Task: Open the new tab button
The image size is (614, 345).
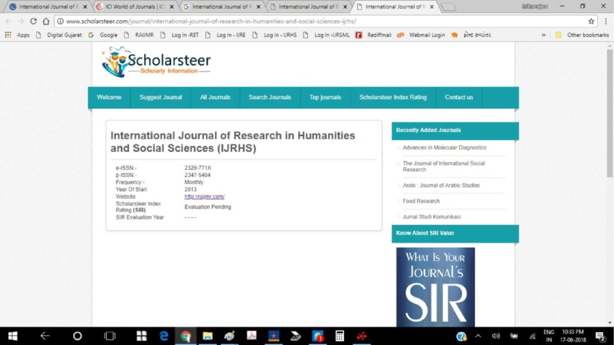Action: pos(448,7)
